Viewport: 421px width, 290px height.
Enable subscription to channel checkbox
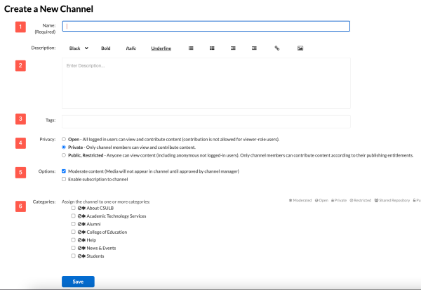pos(65,179)
